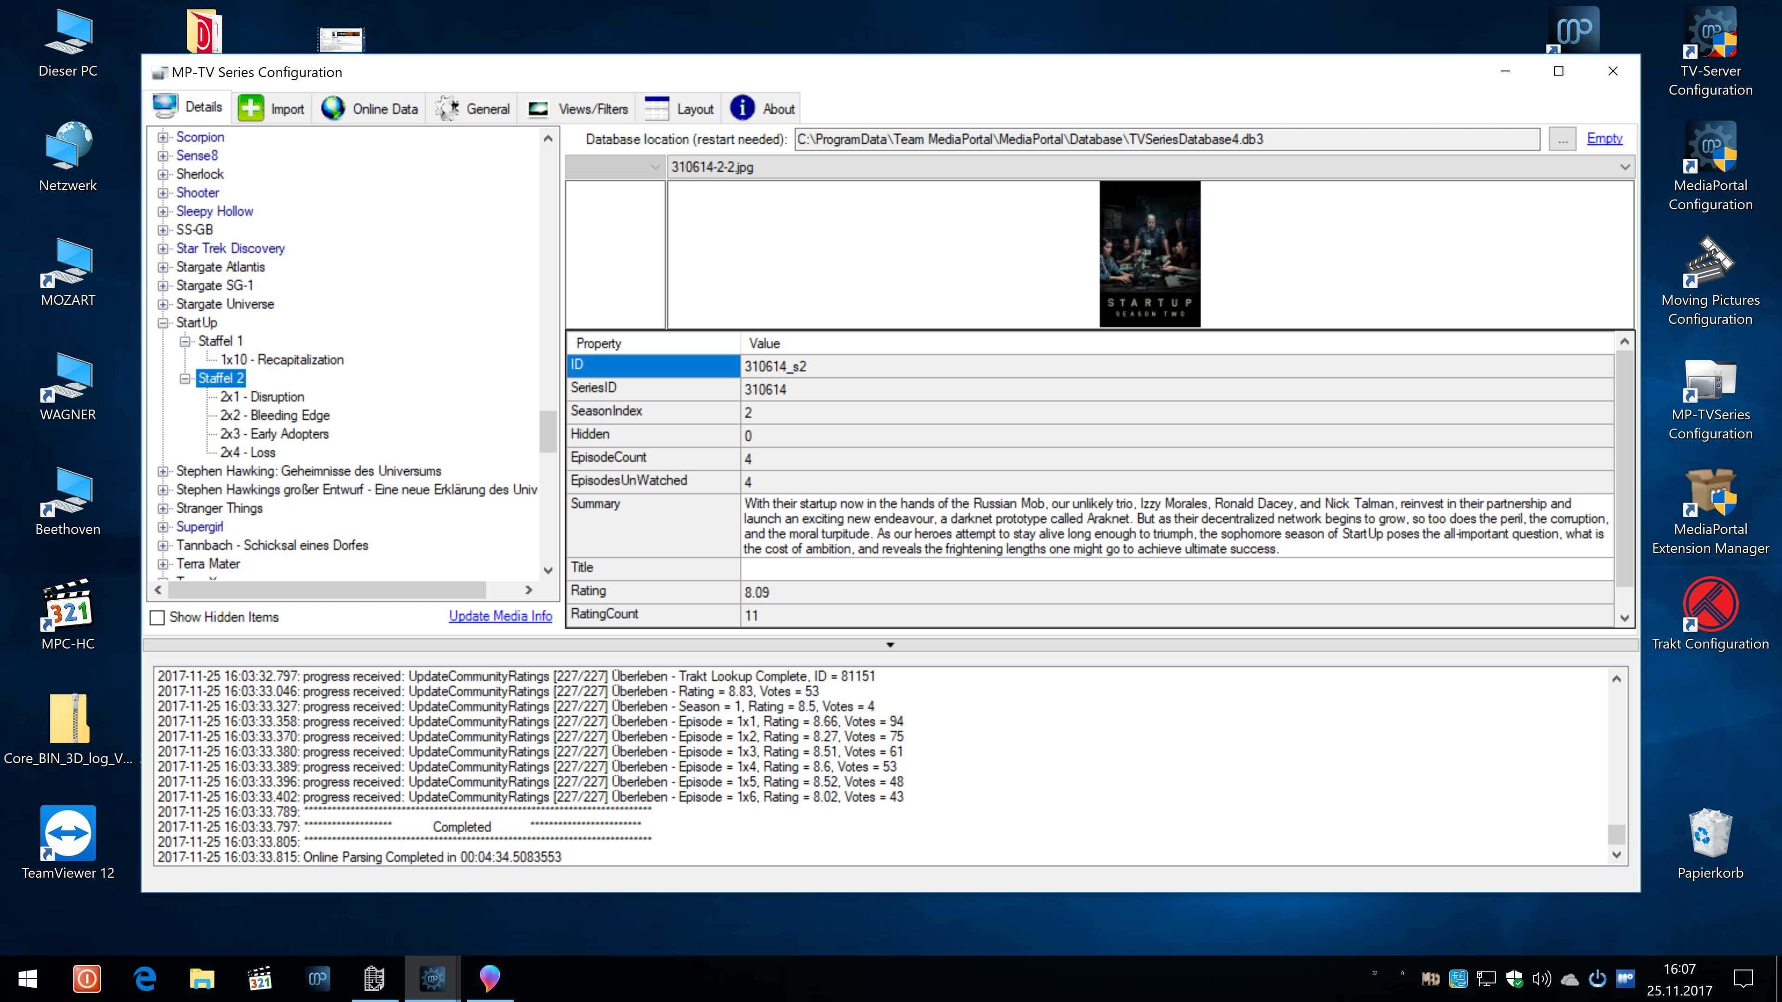Click the Online Data globe icon

click(x=333, y=109)
